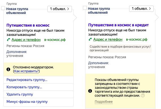Screen dimensions: 161x109
Task: Open the 'Дополнения:' link in the left group
Action: click(x=17, y=52)
